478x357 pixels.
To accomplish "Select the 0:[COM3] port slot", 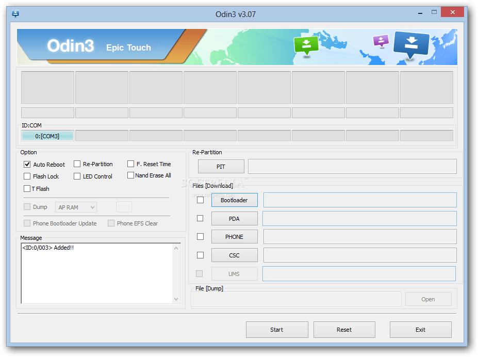I will (47, 136).
